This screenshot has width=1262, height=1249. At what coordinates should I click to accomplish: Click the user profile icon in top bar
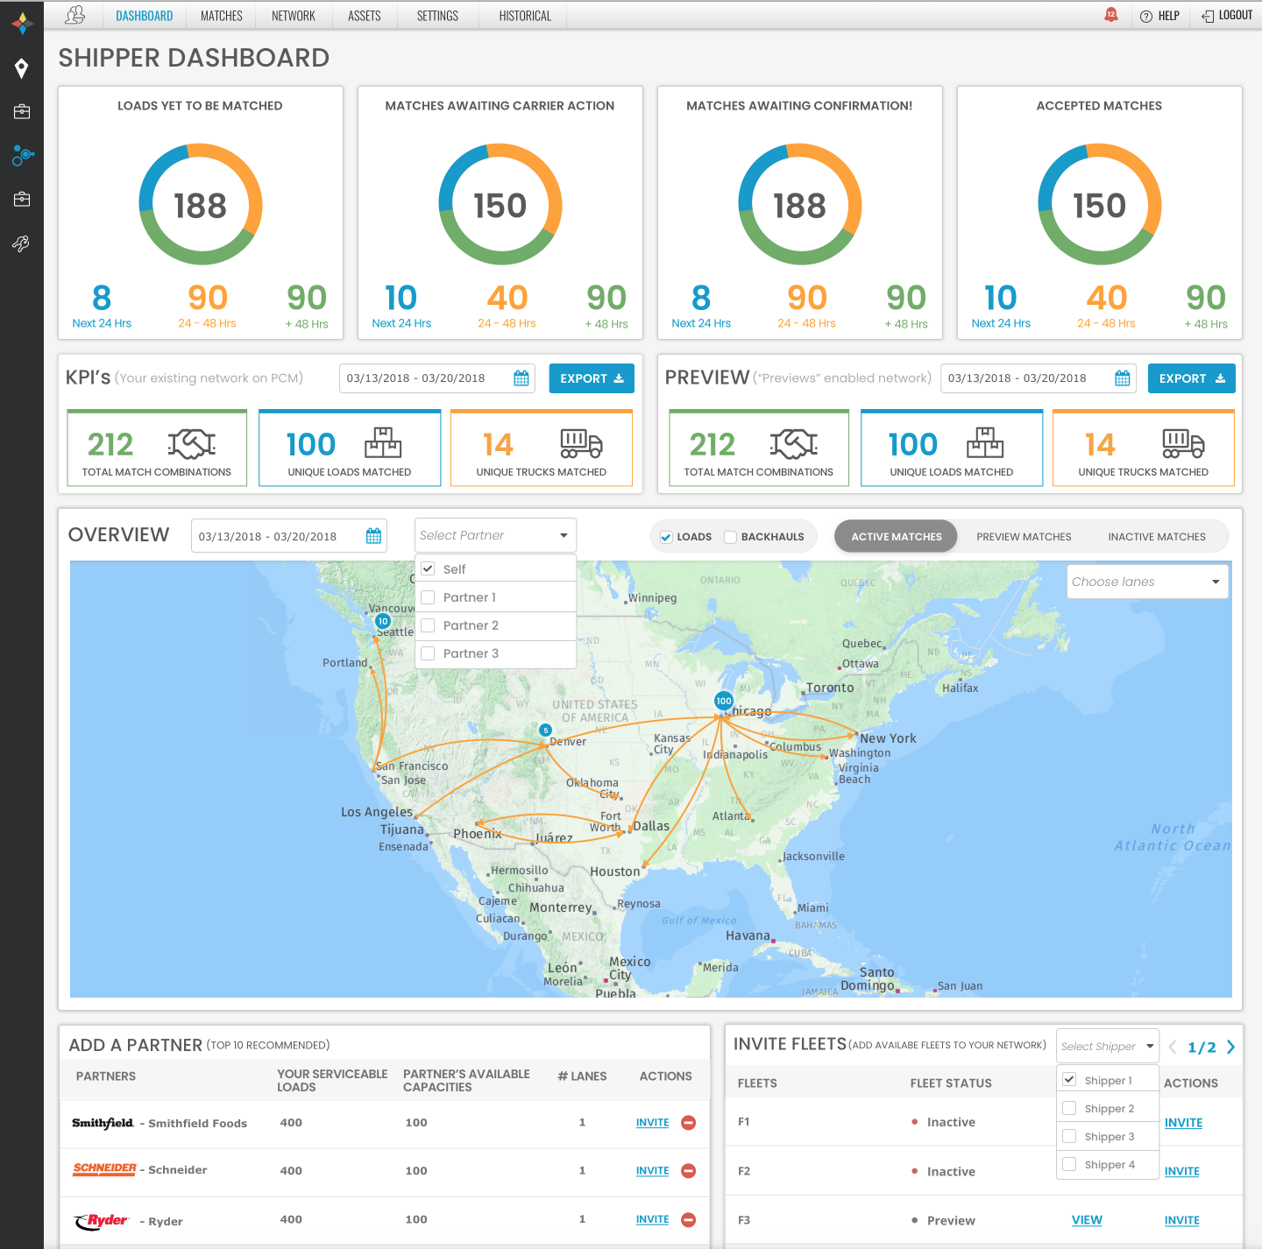(x=75, y=16)
